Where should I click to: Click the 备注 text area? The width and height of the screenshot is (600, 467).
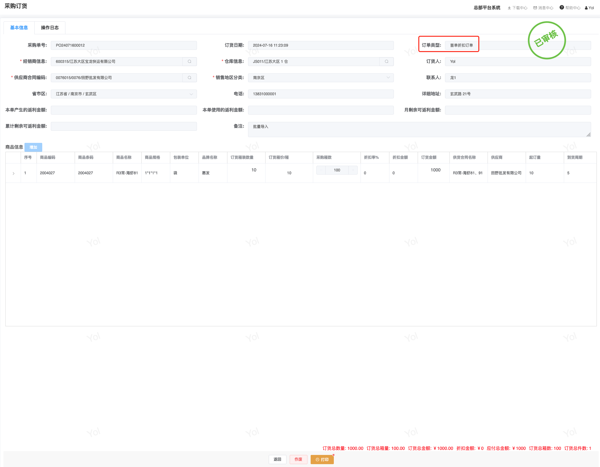pyautogui.click(x=420, y=130)
